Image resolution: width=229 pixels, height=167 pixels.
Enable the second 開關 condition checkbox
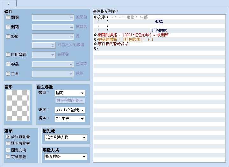tap(8, 27)
